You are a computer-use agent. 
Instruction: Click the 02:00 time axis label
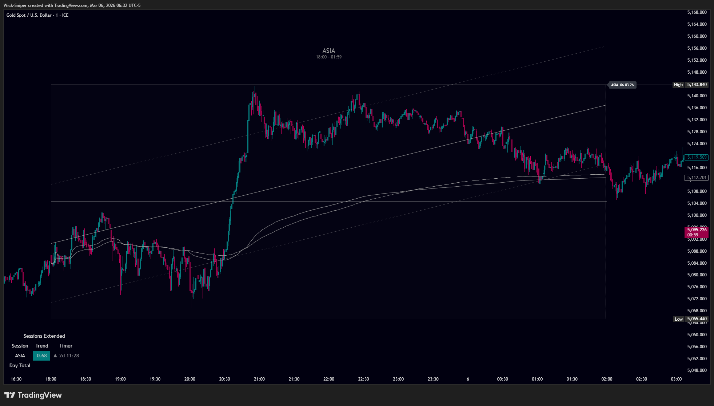606,379
